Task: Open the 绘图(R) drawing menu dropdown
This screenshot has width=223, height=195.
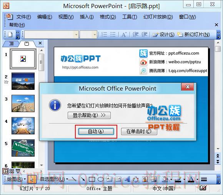Action: tap(17, 179)
